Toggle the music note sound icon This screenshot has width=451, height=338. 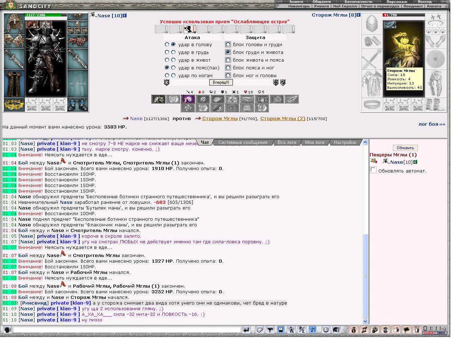coord(313,330)
